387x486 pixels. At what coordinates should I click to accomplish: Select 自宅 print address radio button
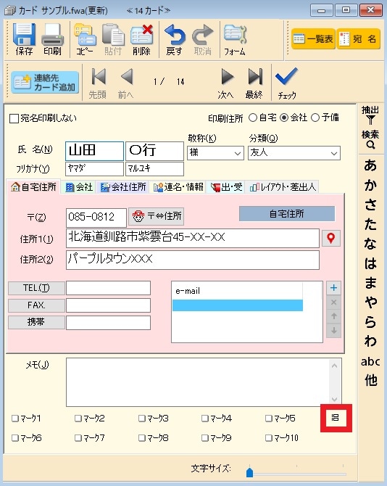253,118
